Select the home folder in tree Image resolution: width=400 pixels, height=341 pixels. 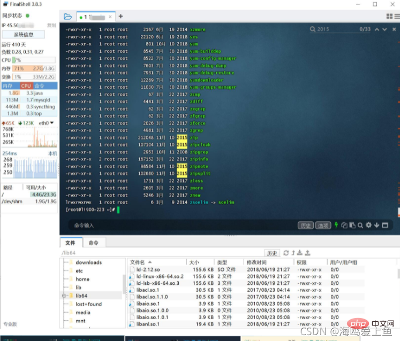(x=82, y=279)
